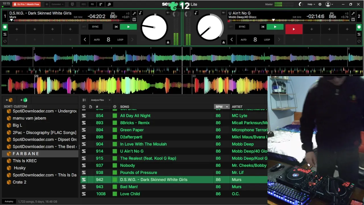Click the sync OFF button on deck 2
364x205 pixels.
231,27
